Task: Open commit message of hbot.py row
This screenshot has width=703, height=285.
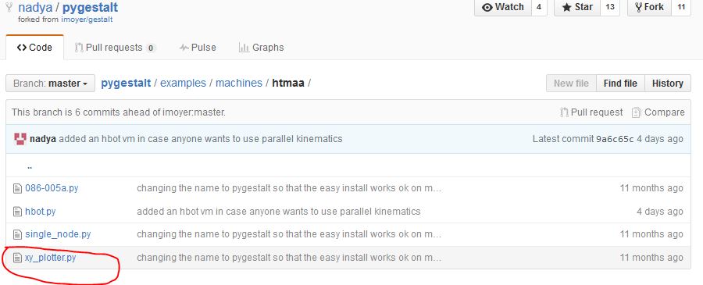Action: tap(278, 212)
